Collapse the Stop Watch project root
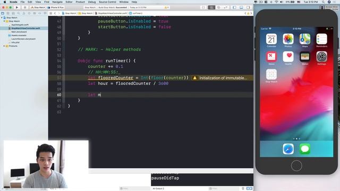This screenshot has width=340, height=191. tap(2, 18)
